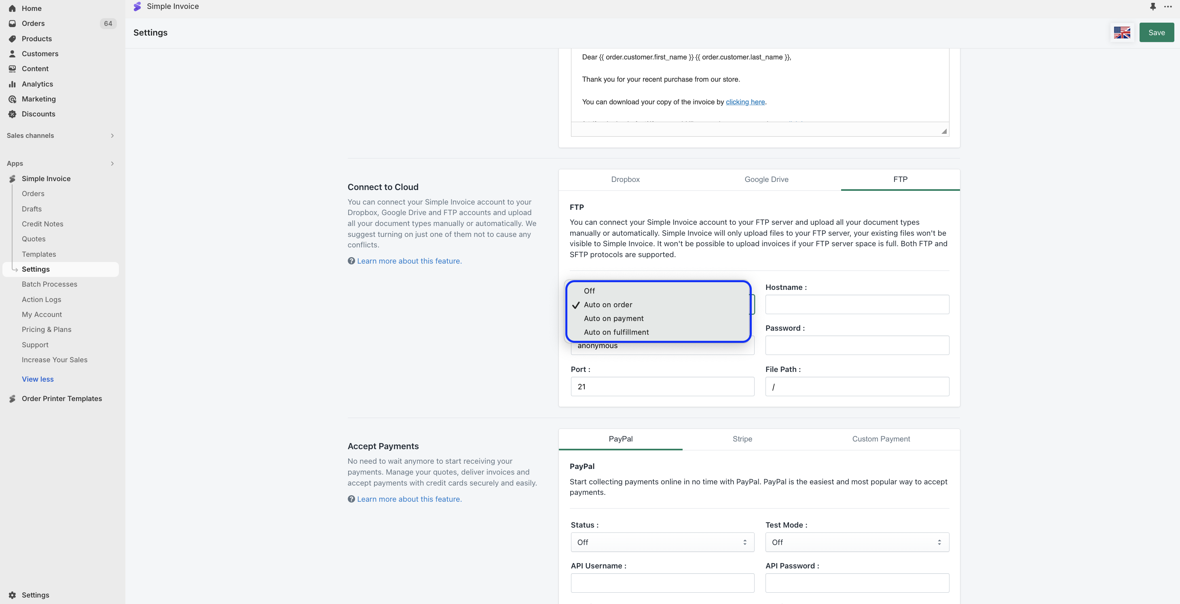
Task: Open the PayPal Status dropdown
Action: point(662,542)
